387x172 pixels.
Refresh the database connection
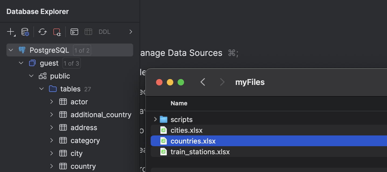pos(42,32)
